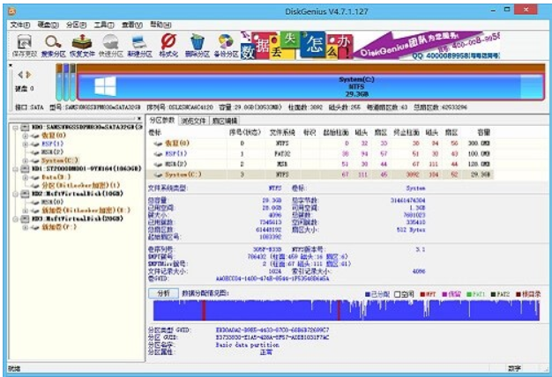Image resolution: width=552 pixels, height=377 pixels.
Task: Expand the System(C:) node in the tree
Action: pos(26,160)
